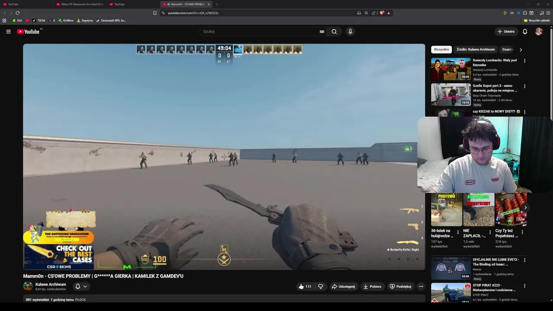
Task: Select the Źródło: Kulawe Archiwum chip
Action: coord(476,50)
